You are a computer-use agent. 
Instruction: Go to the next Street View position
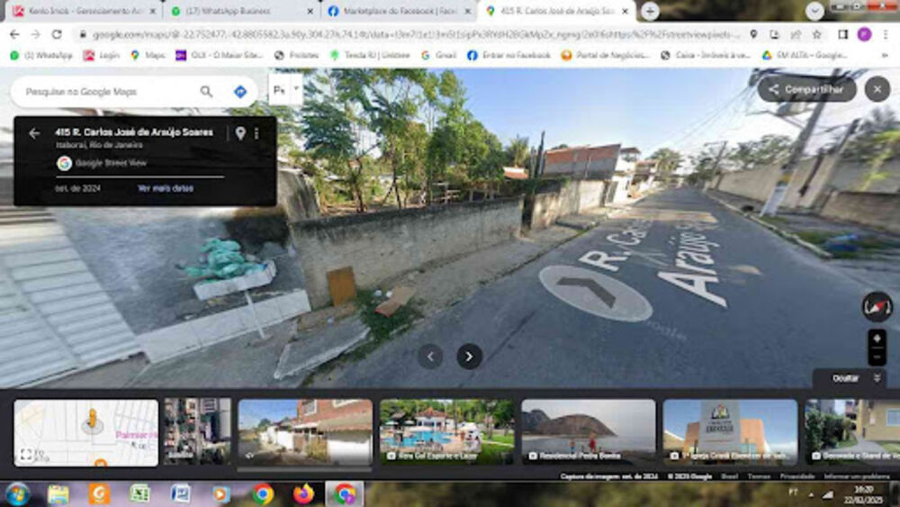coord(469,357)
